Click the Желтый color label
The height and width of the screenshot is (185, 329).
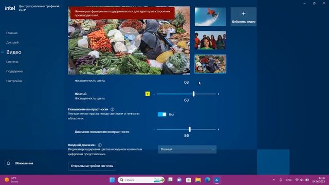tap(80, 94)
